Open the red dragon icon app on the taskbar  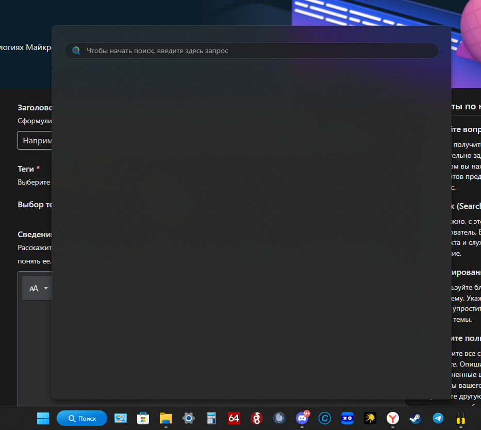pyautogui.click(x=256, y=418)
